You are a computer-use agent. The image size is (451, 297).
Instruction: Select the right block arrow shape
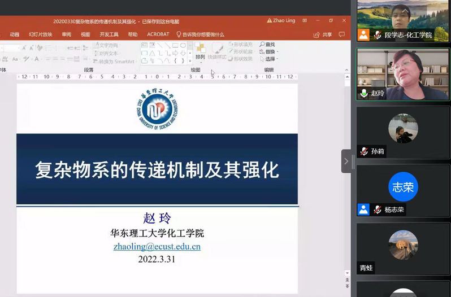(175, 53)
